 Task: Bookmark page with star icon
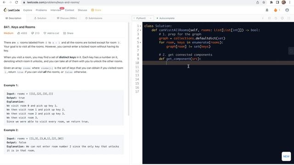pos(264,2)
